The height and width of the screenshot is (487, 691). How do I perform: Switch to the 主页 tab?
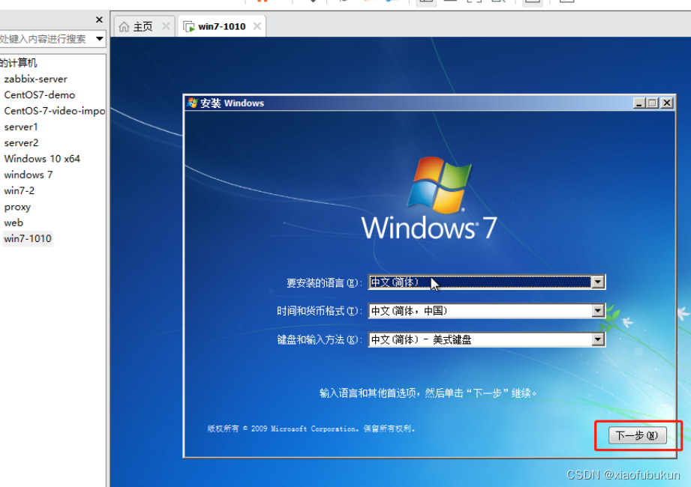coord(143,27)
